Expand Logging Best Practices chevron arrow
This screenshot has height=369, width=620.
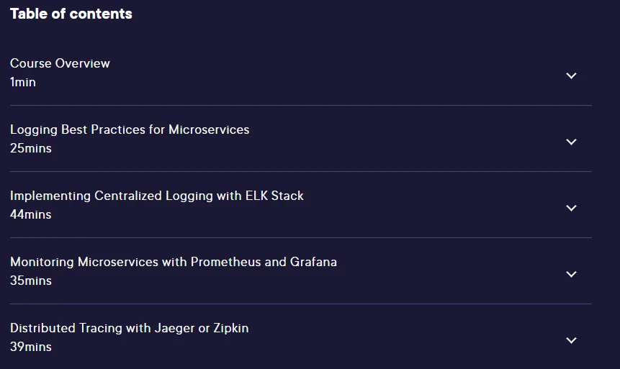(x=571, y=142)
